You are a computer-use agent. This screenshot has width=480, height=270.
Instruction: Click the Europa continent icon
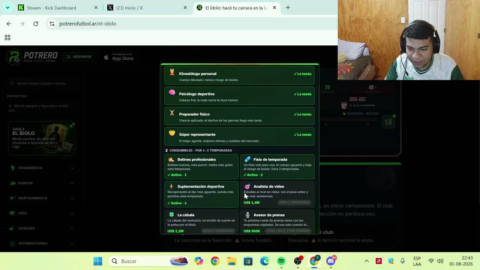13,183
